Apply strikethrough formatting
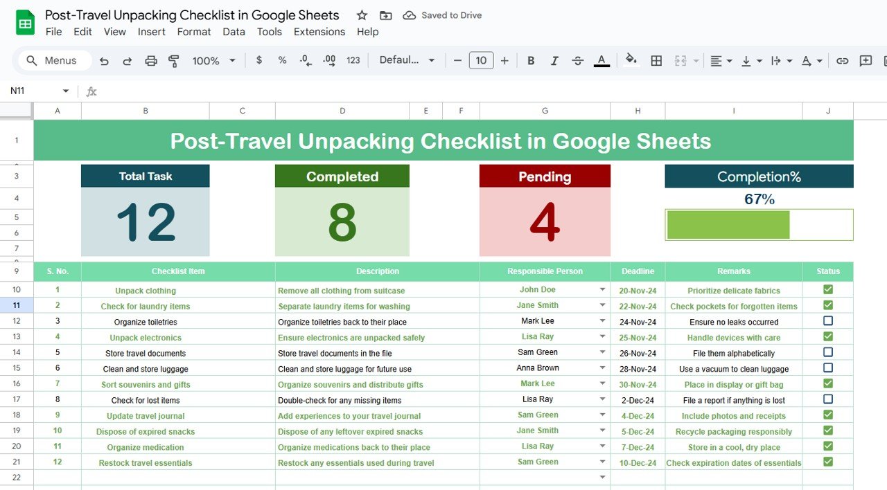 (x=578, y=61)
